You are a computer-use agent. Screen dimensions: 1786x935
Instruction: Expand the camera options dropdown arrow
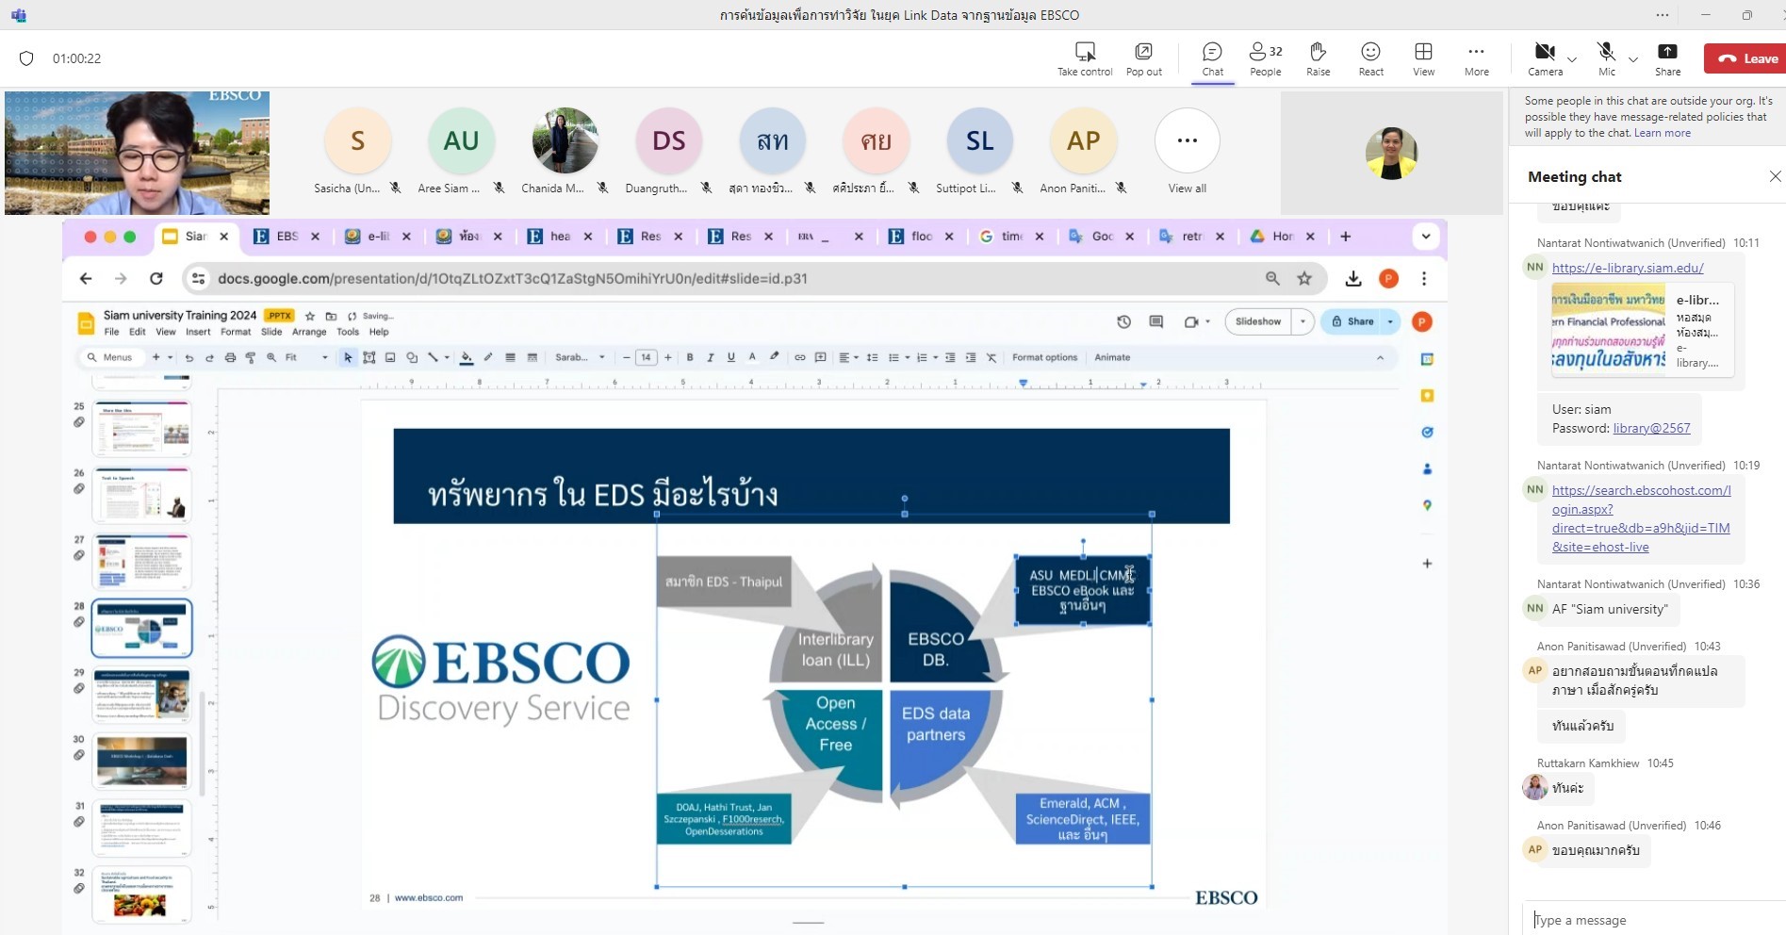[1571, 59]
